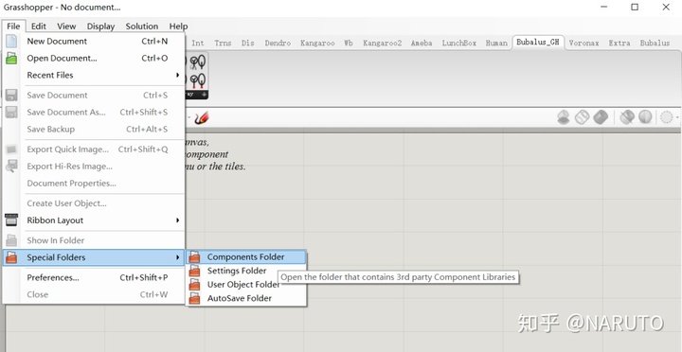Click the tree with red trunks ribbon icon

coord(198,80)
